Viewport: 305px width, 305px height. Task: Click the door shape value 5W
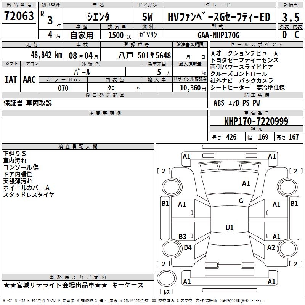(x=148, y=17)
